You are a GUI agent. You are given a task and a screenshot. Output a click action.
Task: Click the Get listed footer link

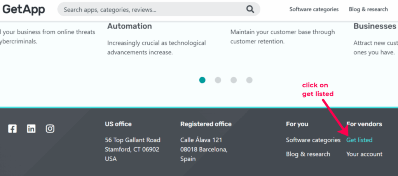click(x=360, y=140)
